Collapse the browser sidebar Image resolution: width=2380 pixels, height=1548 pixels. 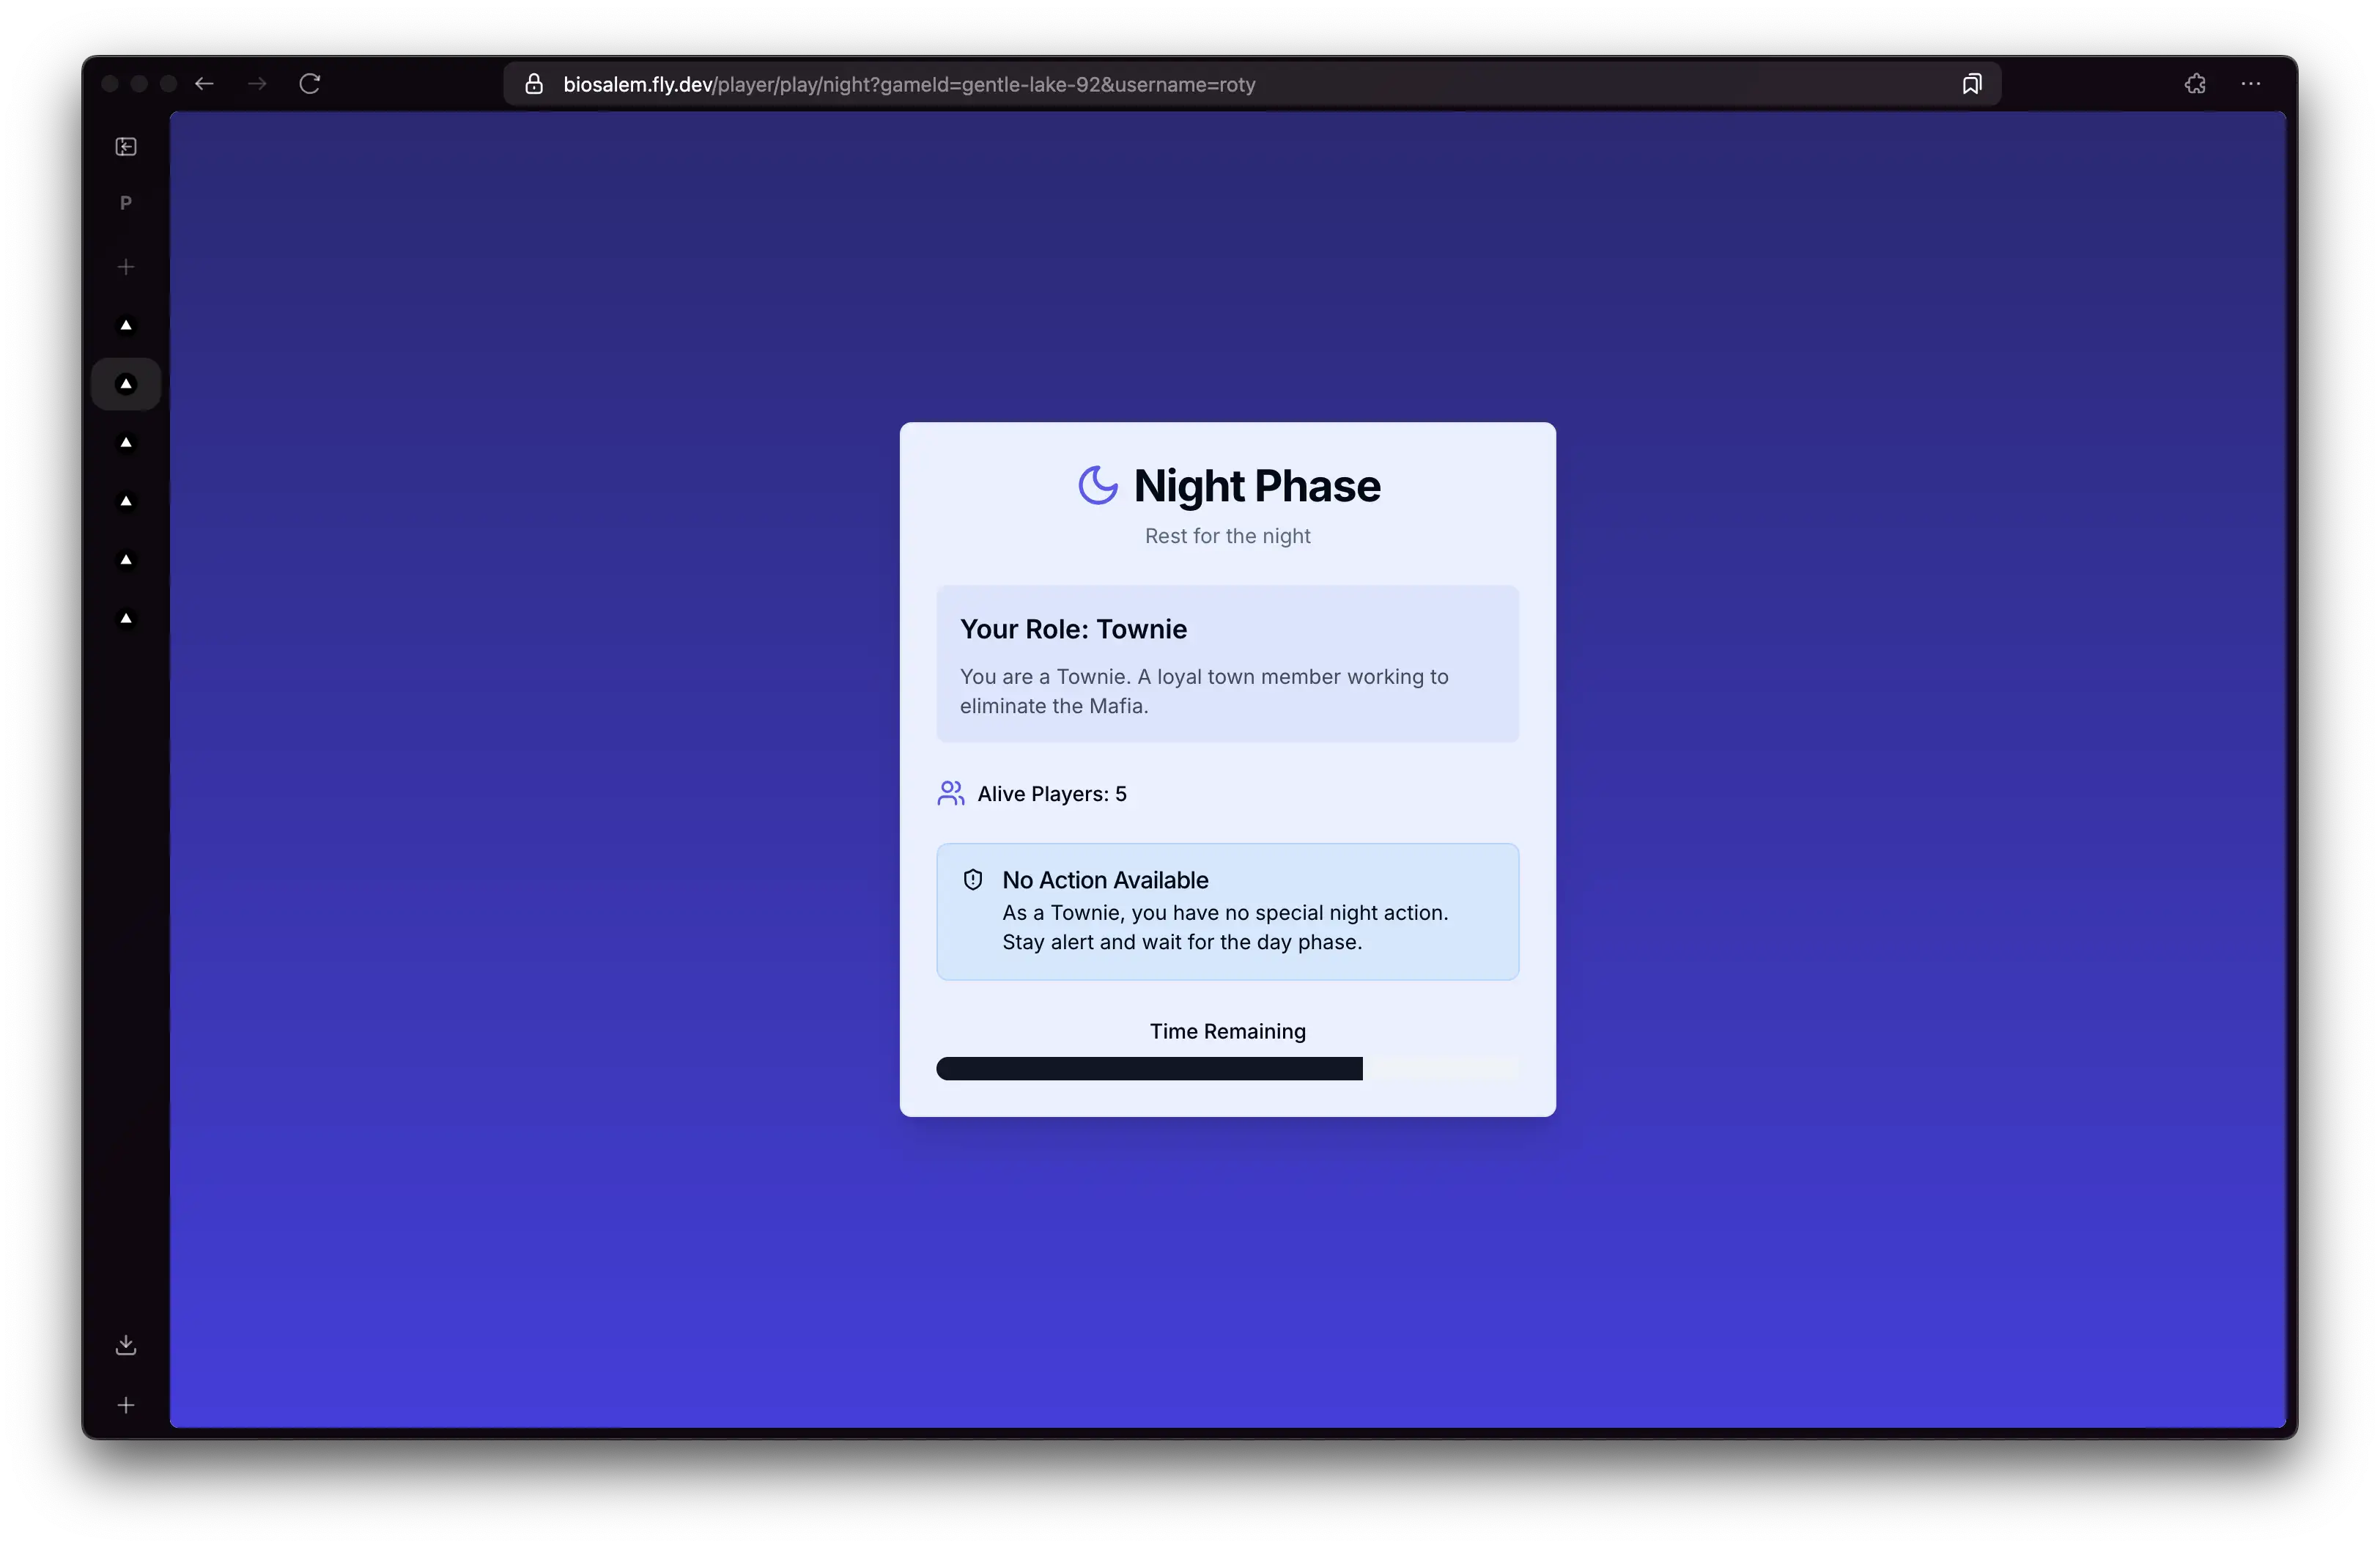125,146
